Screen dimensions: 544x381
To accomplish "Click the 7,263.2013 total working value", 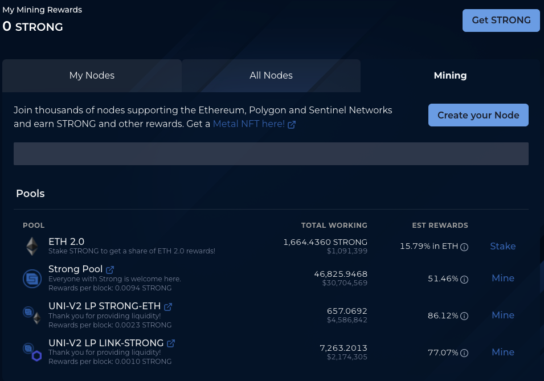I will pos(343,348).
